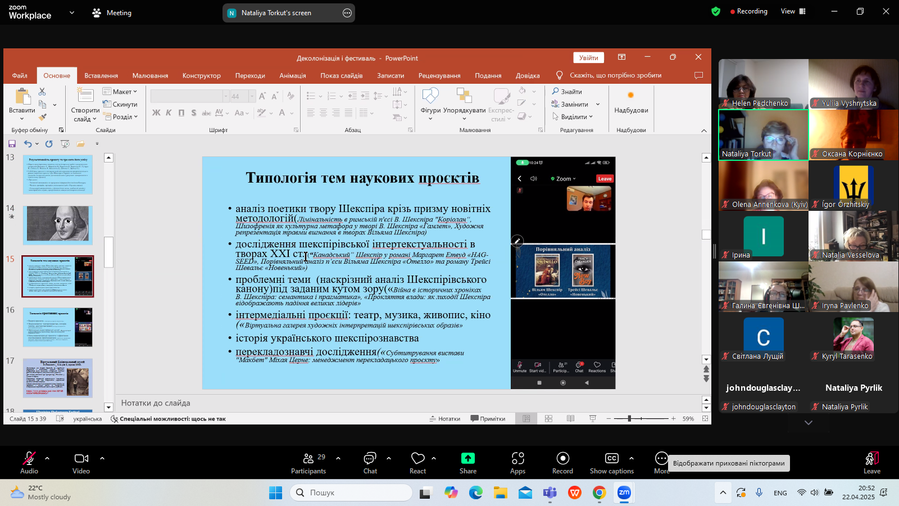This screenshot has width=899, height=506.
Task: Click the Leave meeting icon
Action: click(871, 459)
